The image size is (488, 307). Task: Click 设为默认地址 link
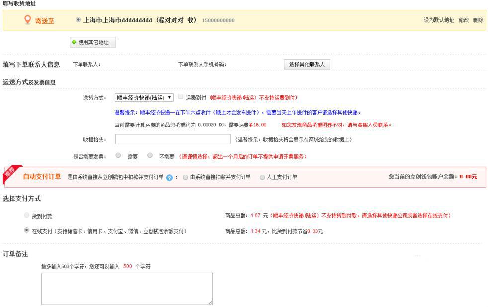pyautogui.click(x=439, y=20)
